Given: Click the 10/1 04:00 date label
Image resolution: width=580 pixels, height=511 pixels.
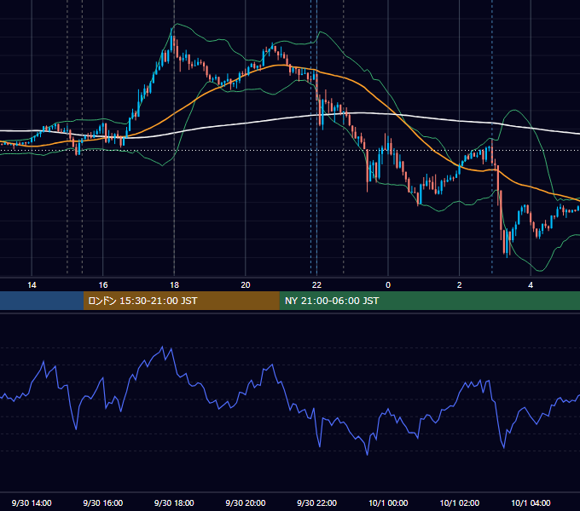Looking at the screenshot, I should [531, 502].
